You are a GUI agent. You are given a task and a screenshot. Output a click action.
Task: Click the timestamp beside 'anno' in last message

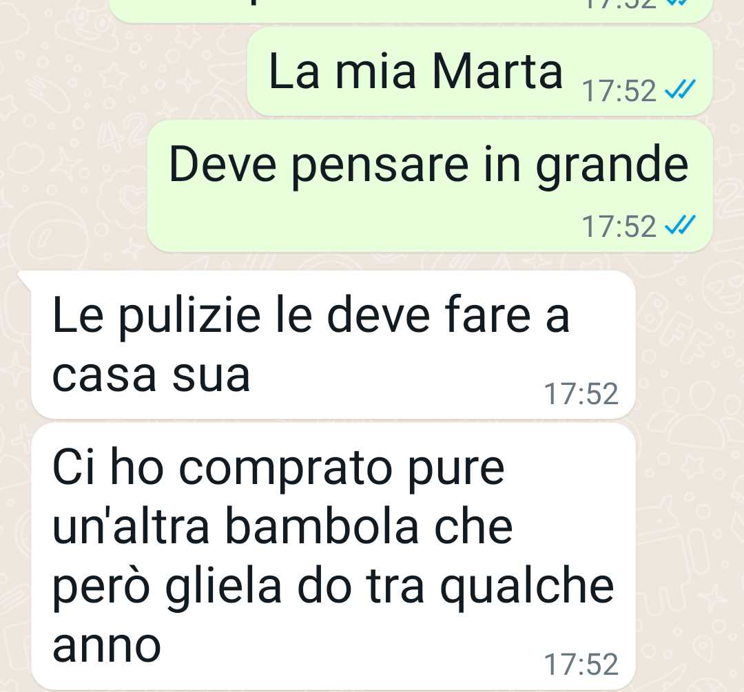click(x=581, y=664)
